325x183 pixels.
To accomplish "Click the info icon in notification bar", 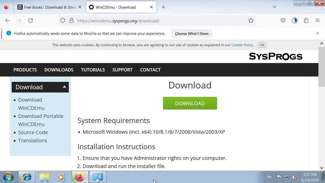I will 9,33.
